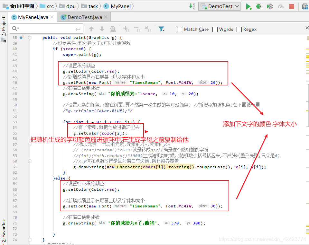Select all occurrences icon
Screen dimensions: 309x245
coord(148,29)
